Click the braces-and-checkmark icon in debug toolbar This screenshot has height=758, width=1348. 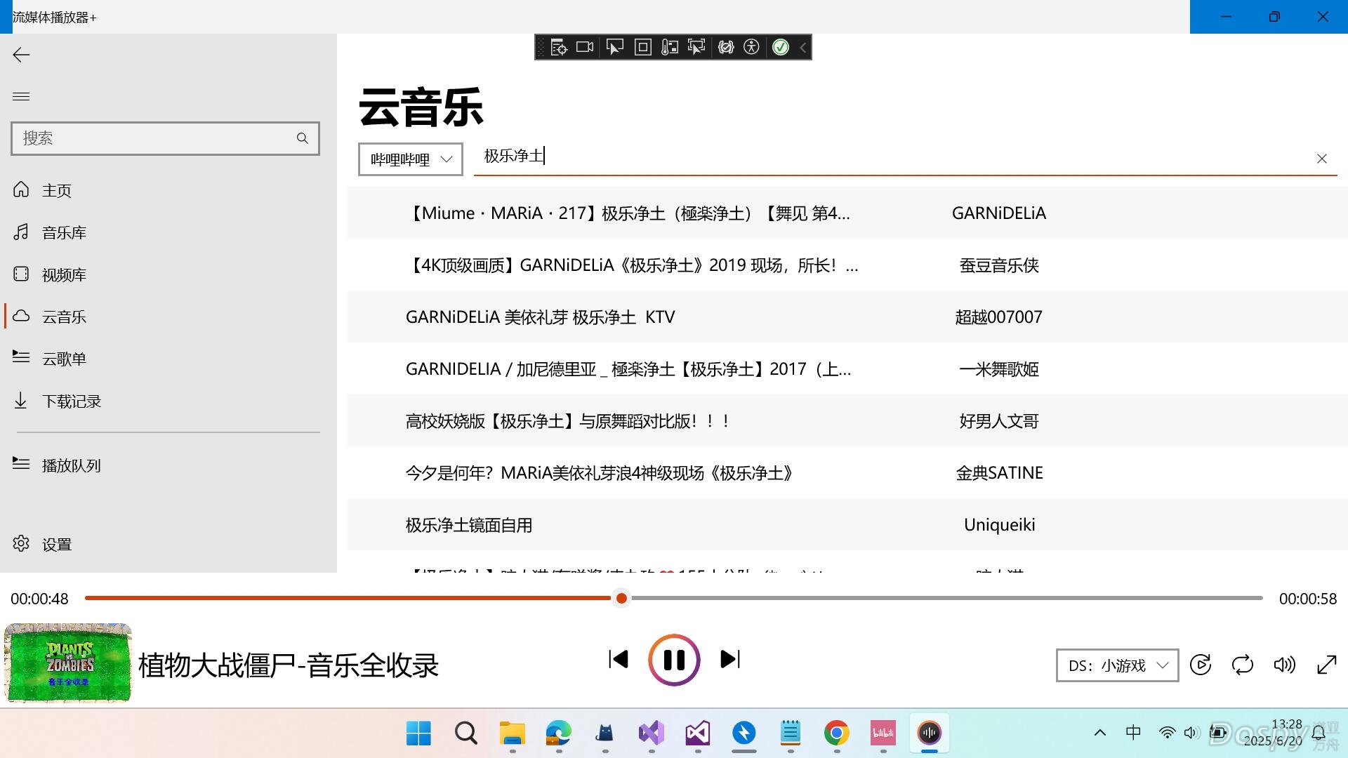726,47
